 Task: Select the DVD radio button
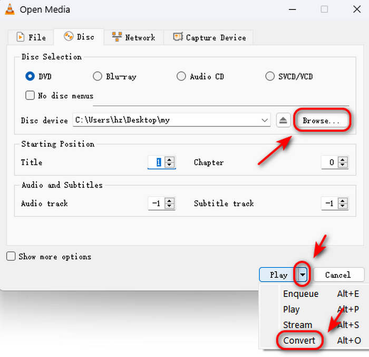[30, 76]
